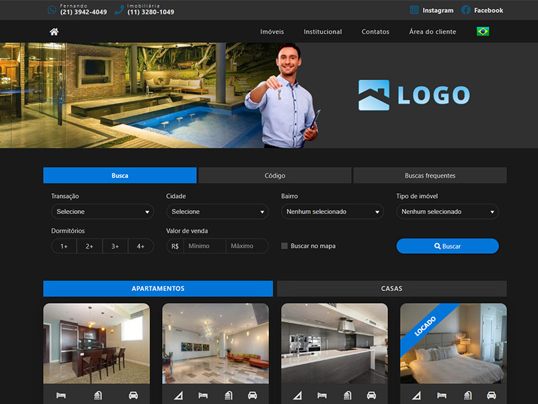Image resolution: width=538 pixels, height=404 pixels.
Task: Go to the home page via house icon
Action: tap(54, 32)
